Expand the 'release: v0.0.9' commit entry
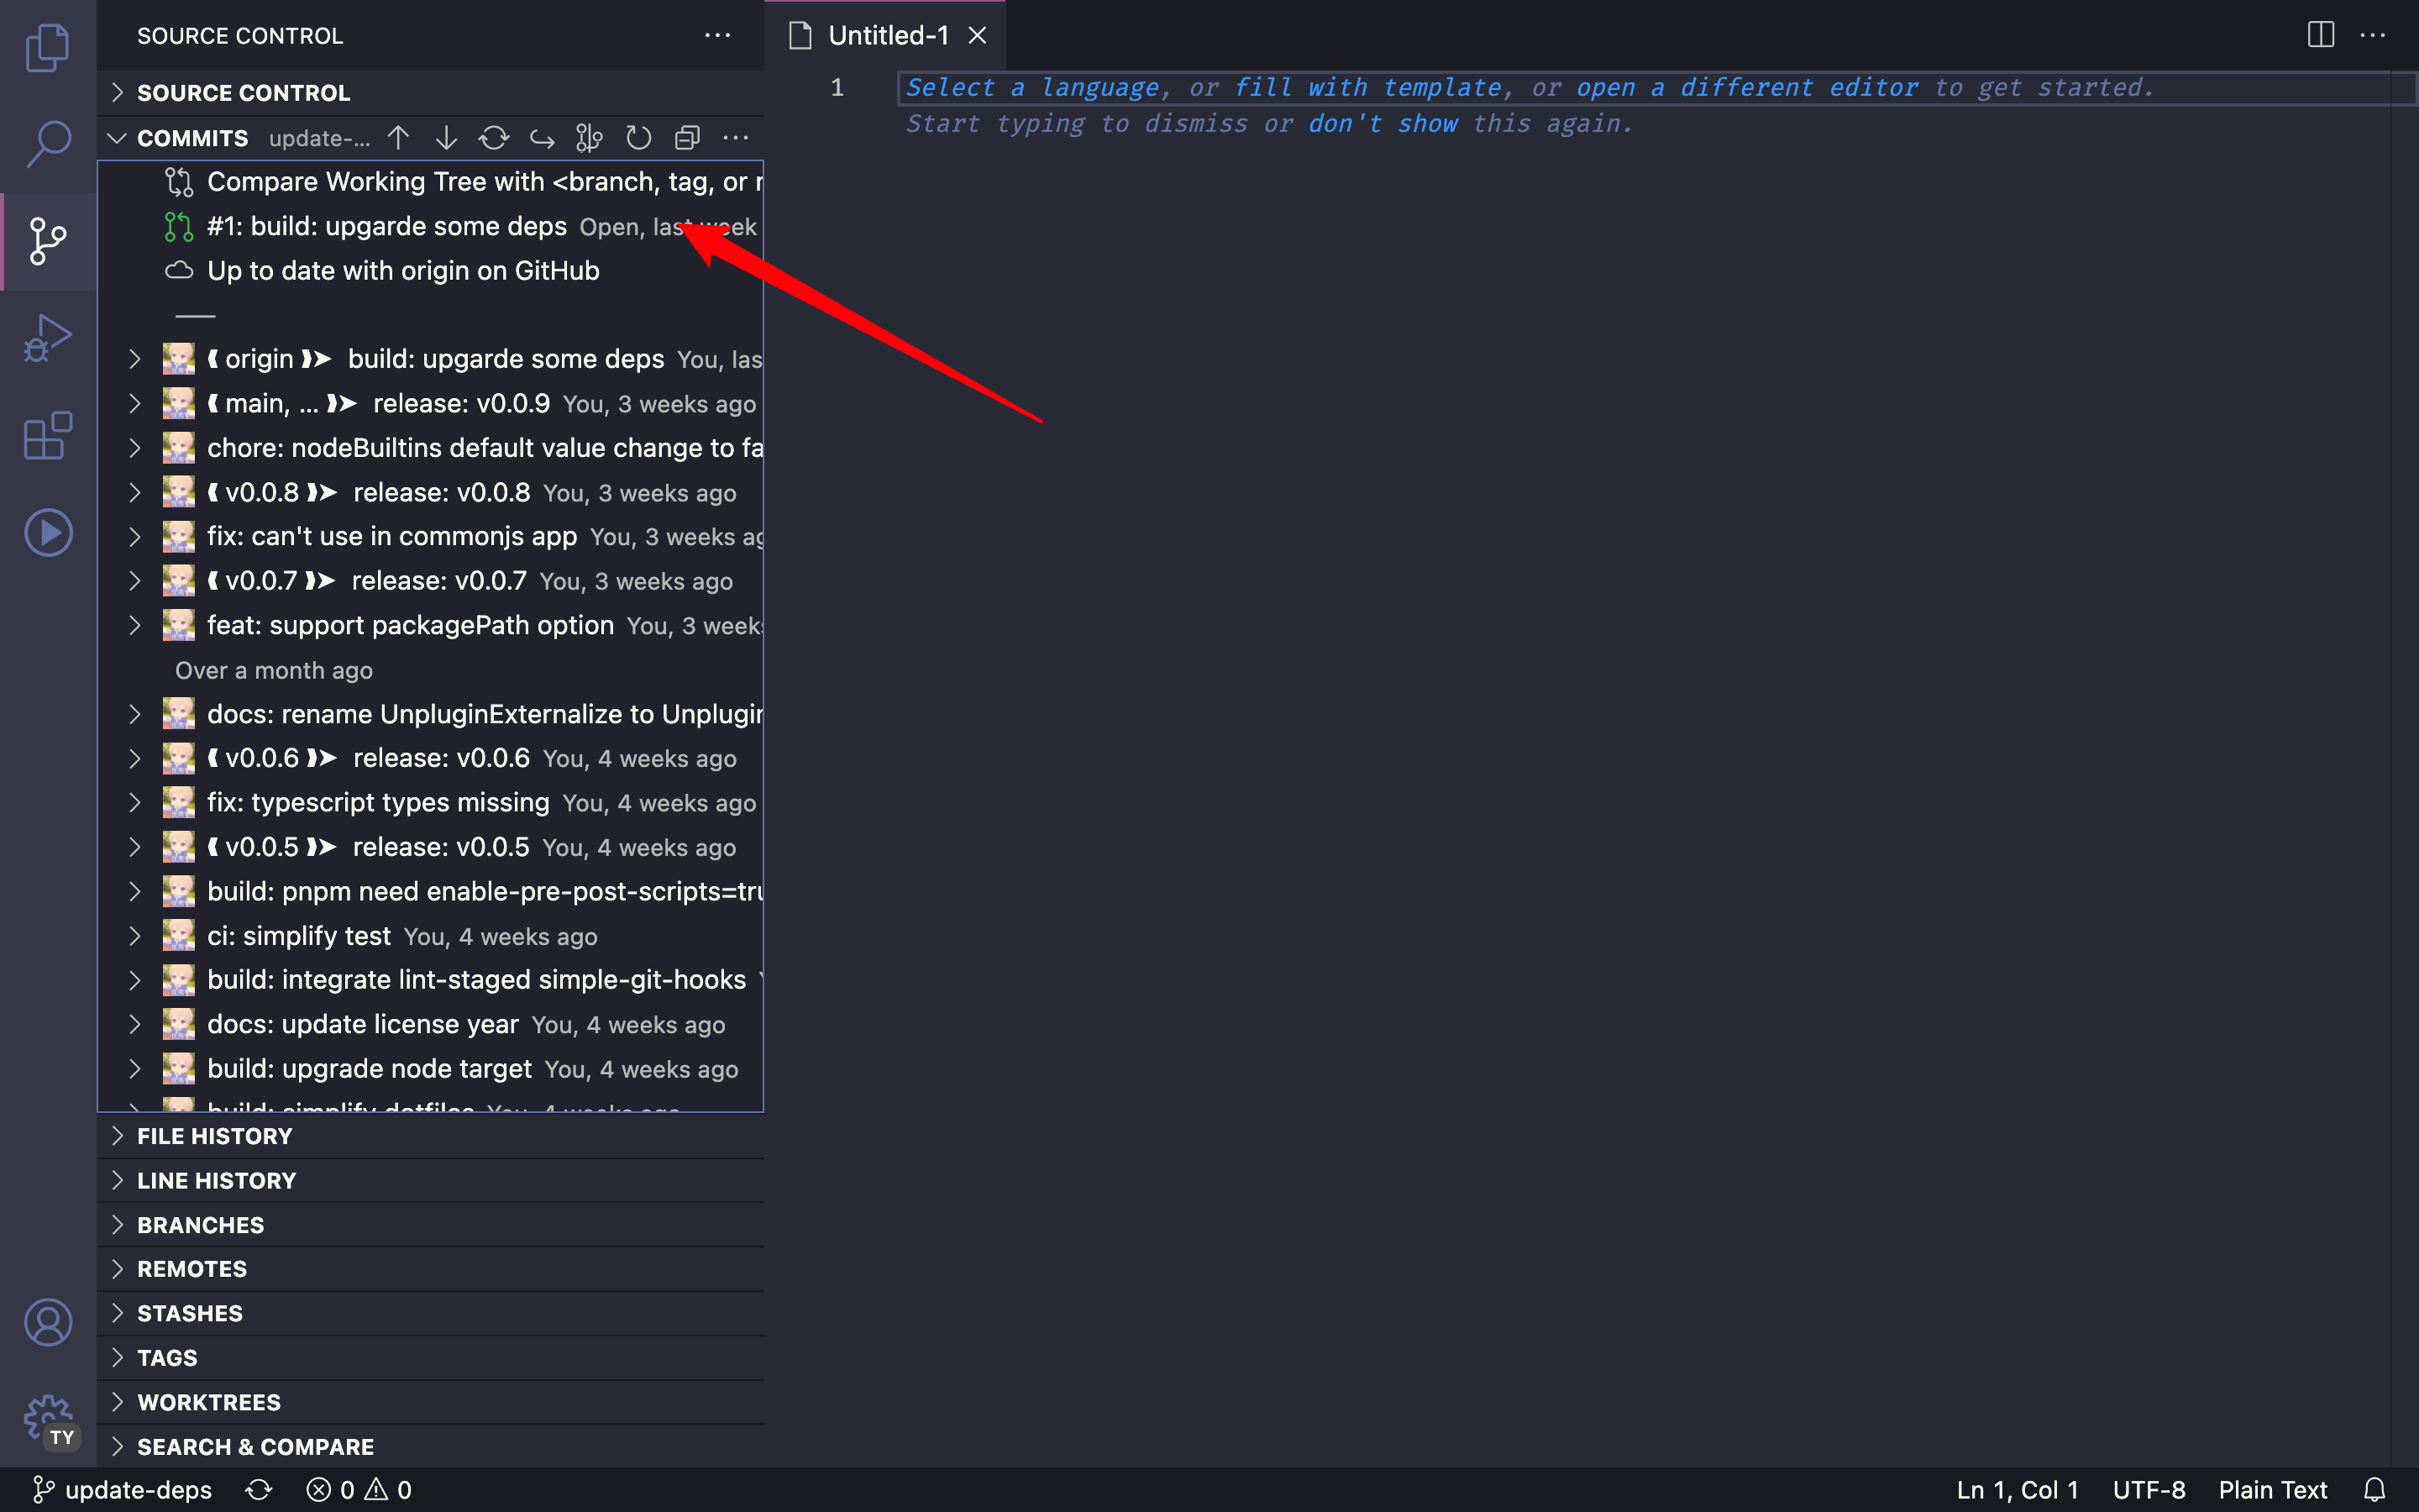Viewport: 2419px width, 1512px height. tap(136, 403)
